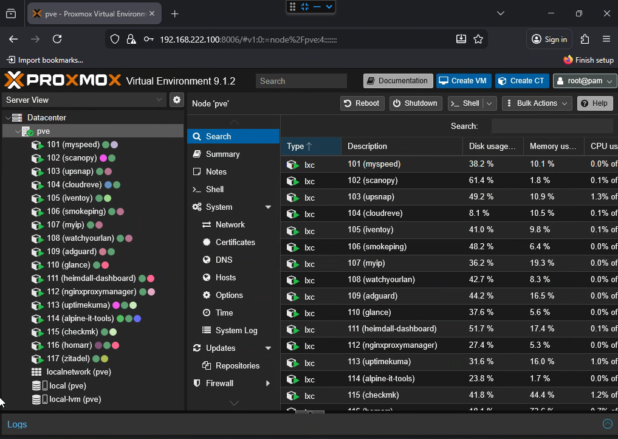Click the container icon for 104 (cloudreve) in tree

pyautogui.click(x=37, y=185)
